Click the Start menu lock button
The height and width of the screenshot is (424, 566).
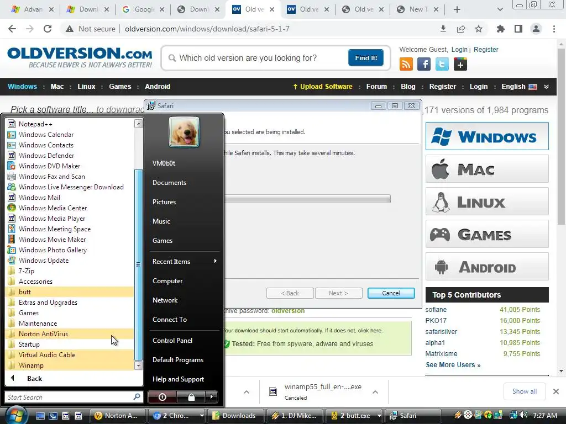click(191, 397)
